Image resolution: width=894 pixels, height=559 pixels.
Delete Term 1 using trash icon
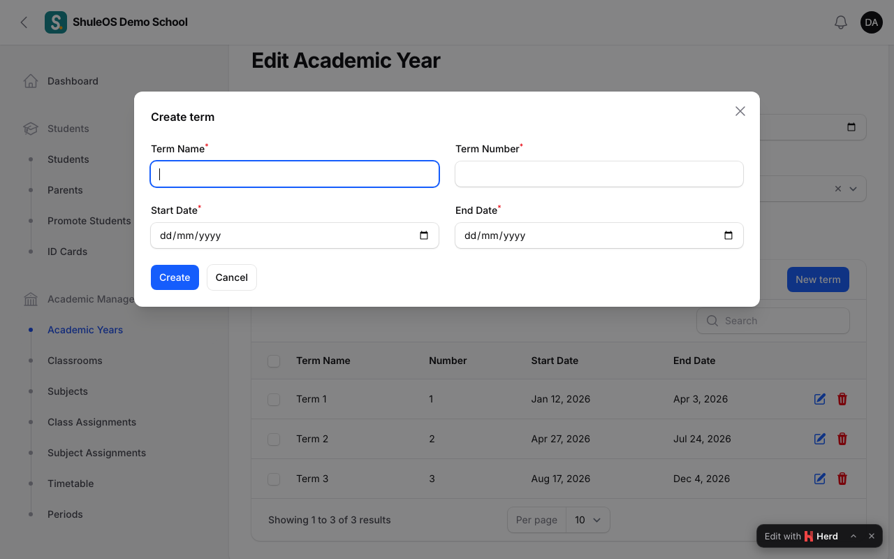pos(842,399)
